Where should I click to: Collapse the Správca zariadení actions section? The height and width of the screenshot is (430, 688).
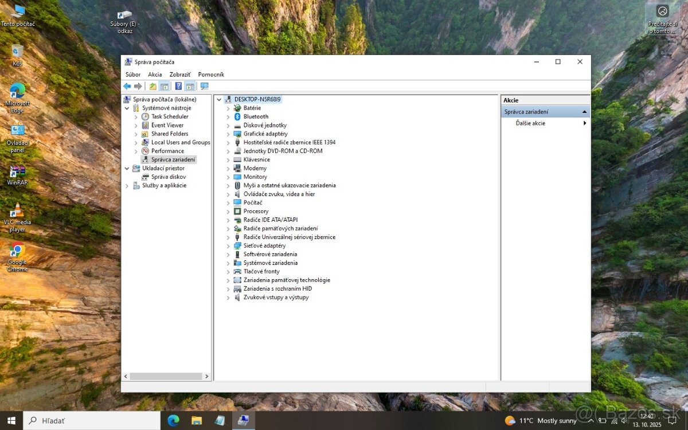tap(584, 112)
